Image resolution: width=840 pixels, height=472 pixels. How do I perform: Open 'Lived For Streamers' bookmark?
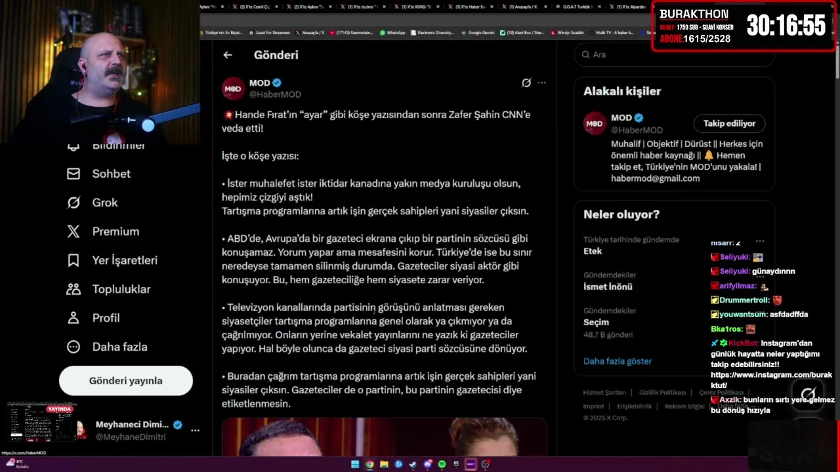[269, 33]
